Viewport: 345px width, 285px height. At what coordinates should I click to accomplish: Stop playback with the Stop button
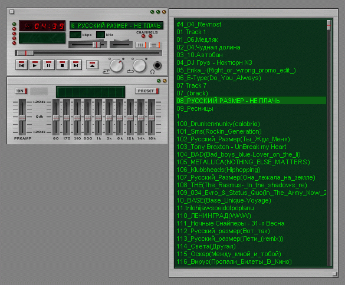pos(63,65)
